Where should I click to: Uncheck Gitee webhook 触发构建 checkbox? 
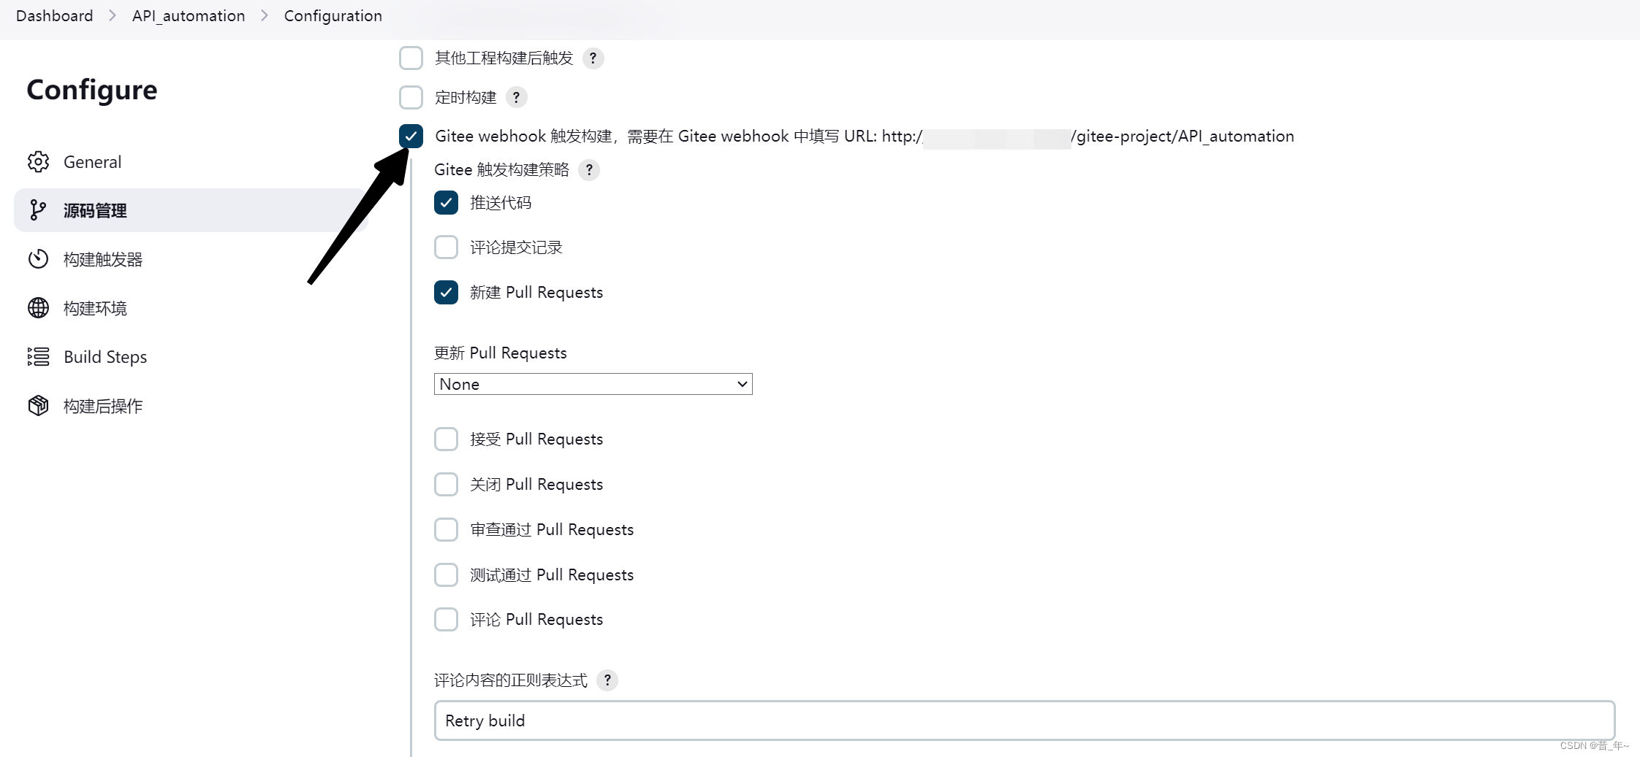(411, 136)
